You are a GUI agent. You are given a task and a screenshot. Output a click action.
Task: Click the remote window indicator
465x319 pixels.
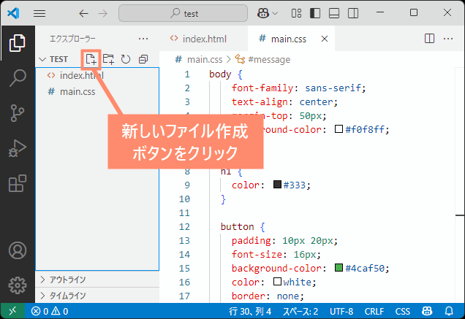pyautogui.click(x=12, y=311)
